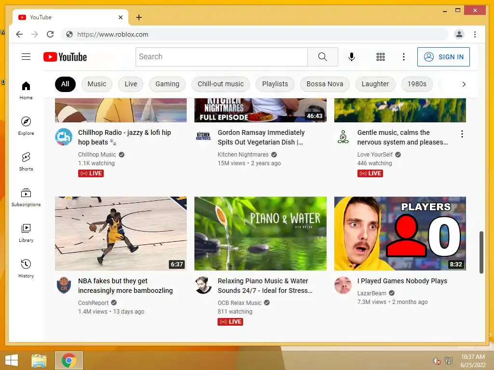This screenshot has width=494, height=370.
Task: Open Gentle music aerial landscape thumbnail
Action: click(x=400, y=110)
